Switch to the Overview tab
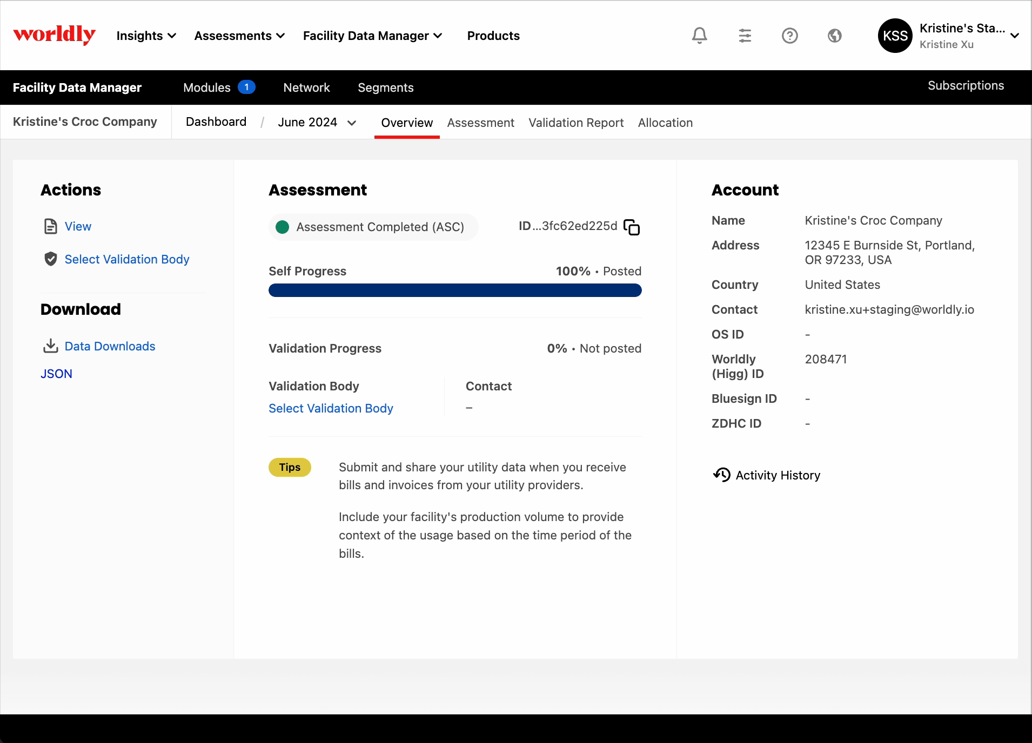This screenshot has height=743, width=1032. pos(407,123)
